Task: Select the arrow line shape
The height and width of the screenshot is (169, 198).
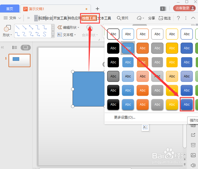Action: [24, 27]
